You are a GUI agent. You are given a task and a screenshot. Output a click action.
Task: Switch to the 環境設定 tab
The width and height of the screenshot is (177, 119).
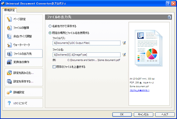(10, 10)
